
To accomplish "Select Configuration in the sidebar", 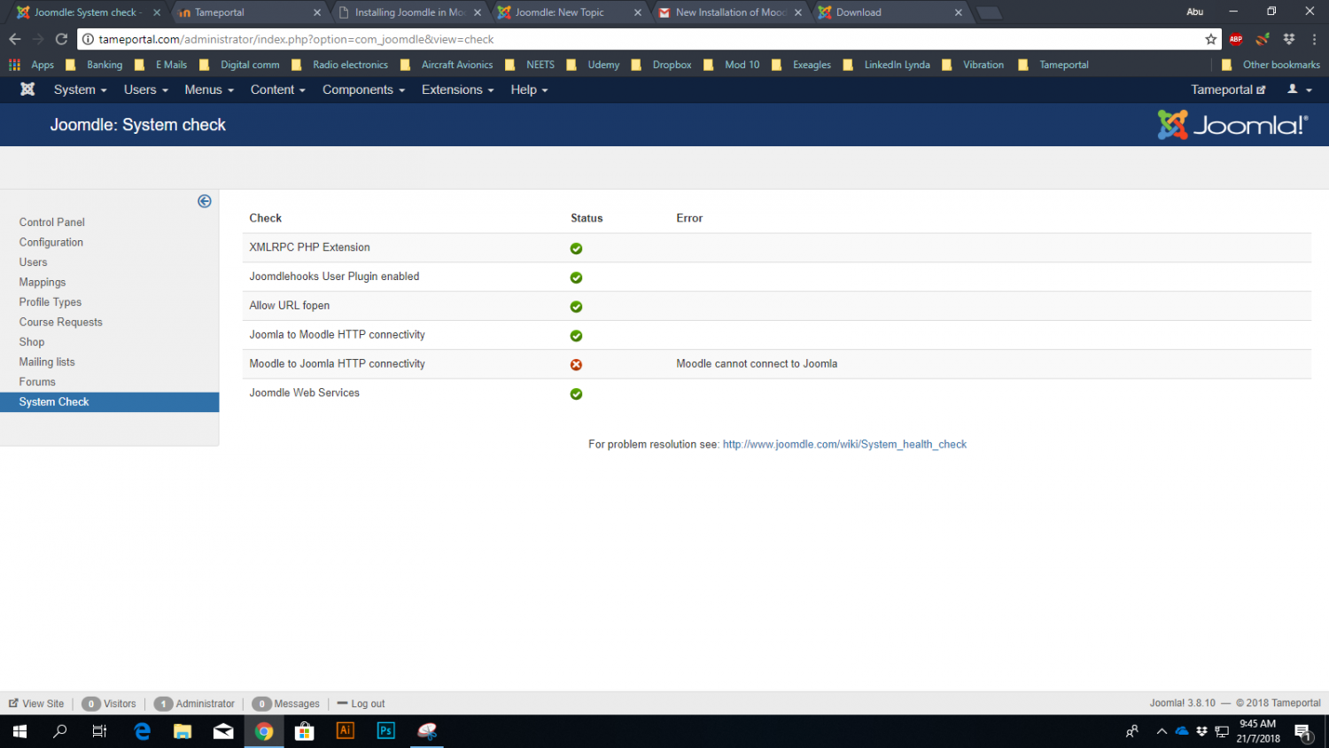I will point(51,242).
